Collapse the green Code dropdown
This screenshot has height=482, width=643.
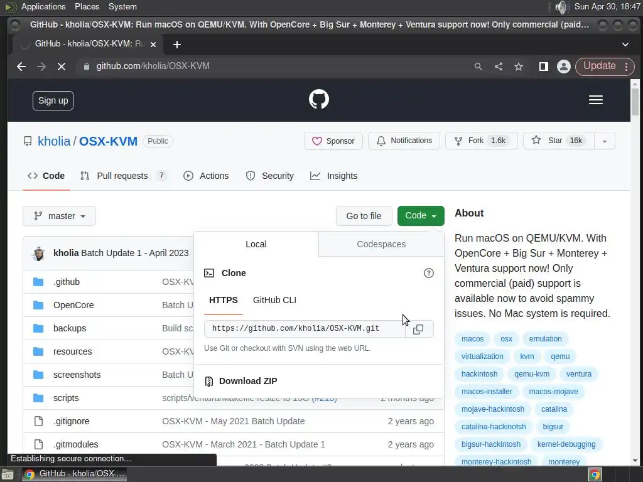pos(421,216)
